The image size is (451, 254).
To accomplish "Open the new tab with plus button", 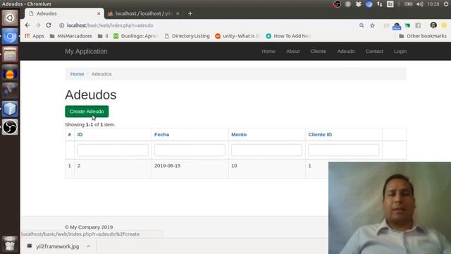I will (190, 13).
